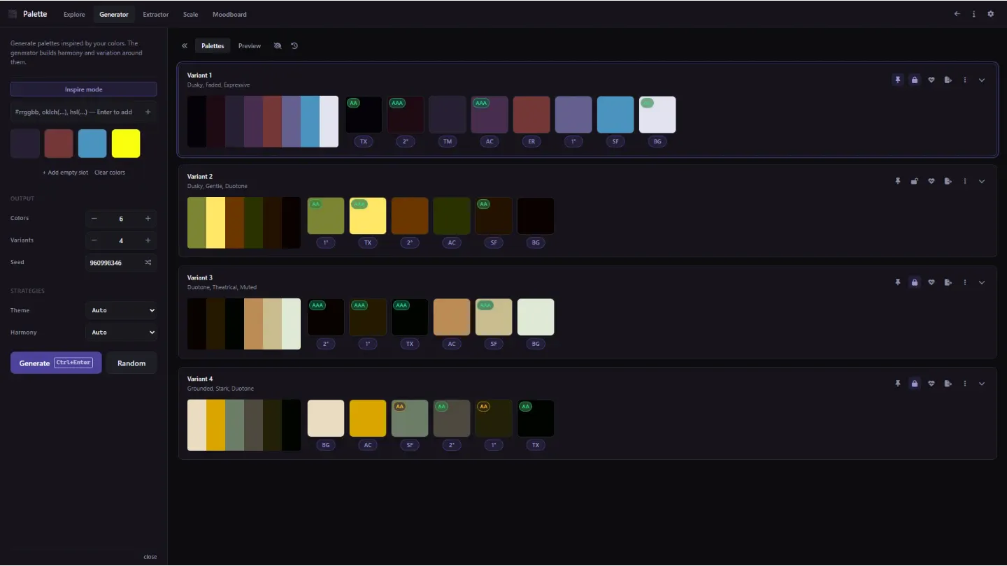Click the Variant 4 AC golden swatch
1007x566 pixels.
click(368, 418)
